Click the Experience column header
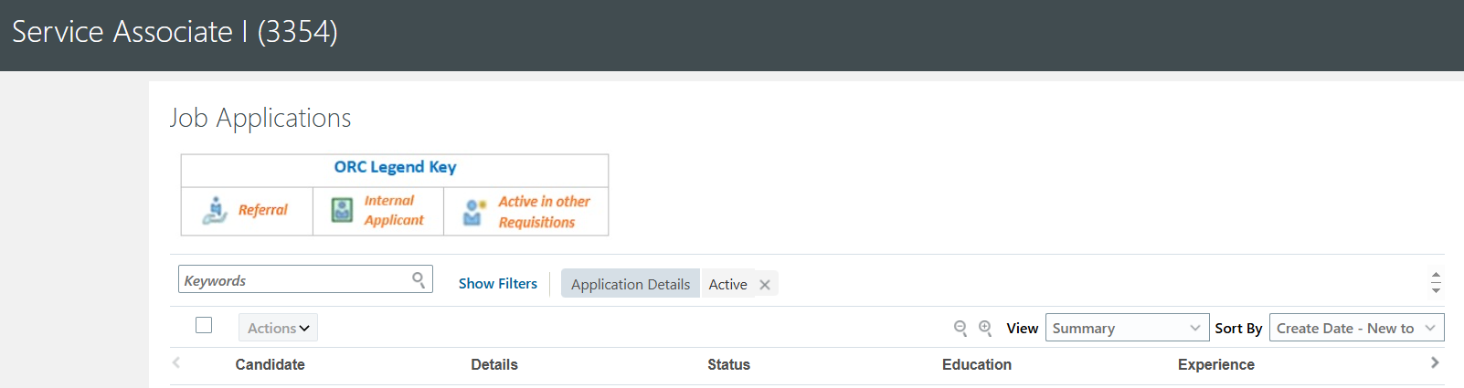 1216,364
